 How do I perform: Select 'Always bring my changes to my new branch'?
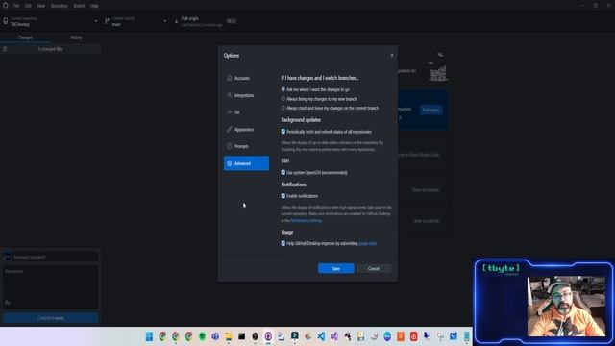(283, 99)
